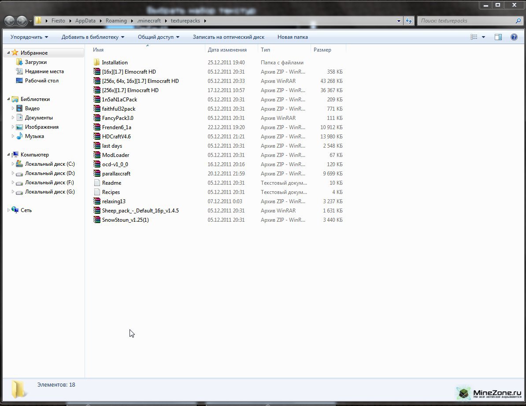Click the Help question mark icon
The image size is (526, 406).
tap(514, 37)
